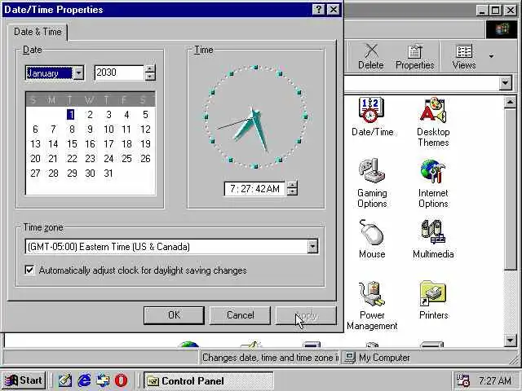Image resolution: width=522 pixels, height=391 pixels.
Task: Click the time field showing 7:27:42 AM
Action: coord(254,189)
